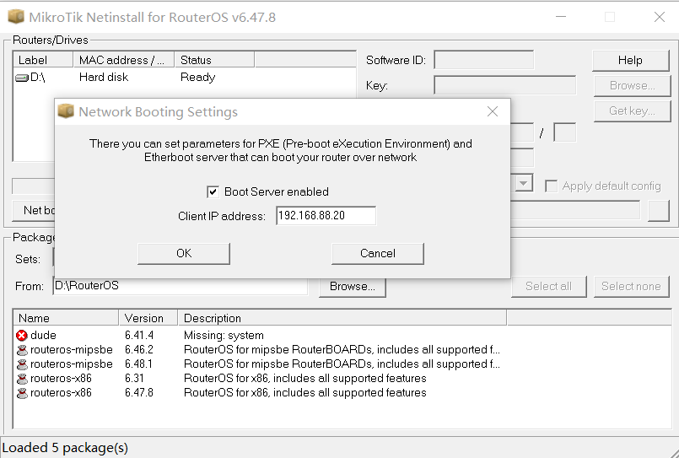Close the Network Booting Settings dialog
The width and height of the screenshot is (679, 458).
493,112
